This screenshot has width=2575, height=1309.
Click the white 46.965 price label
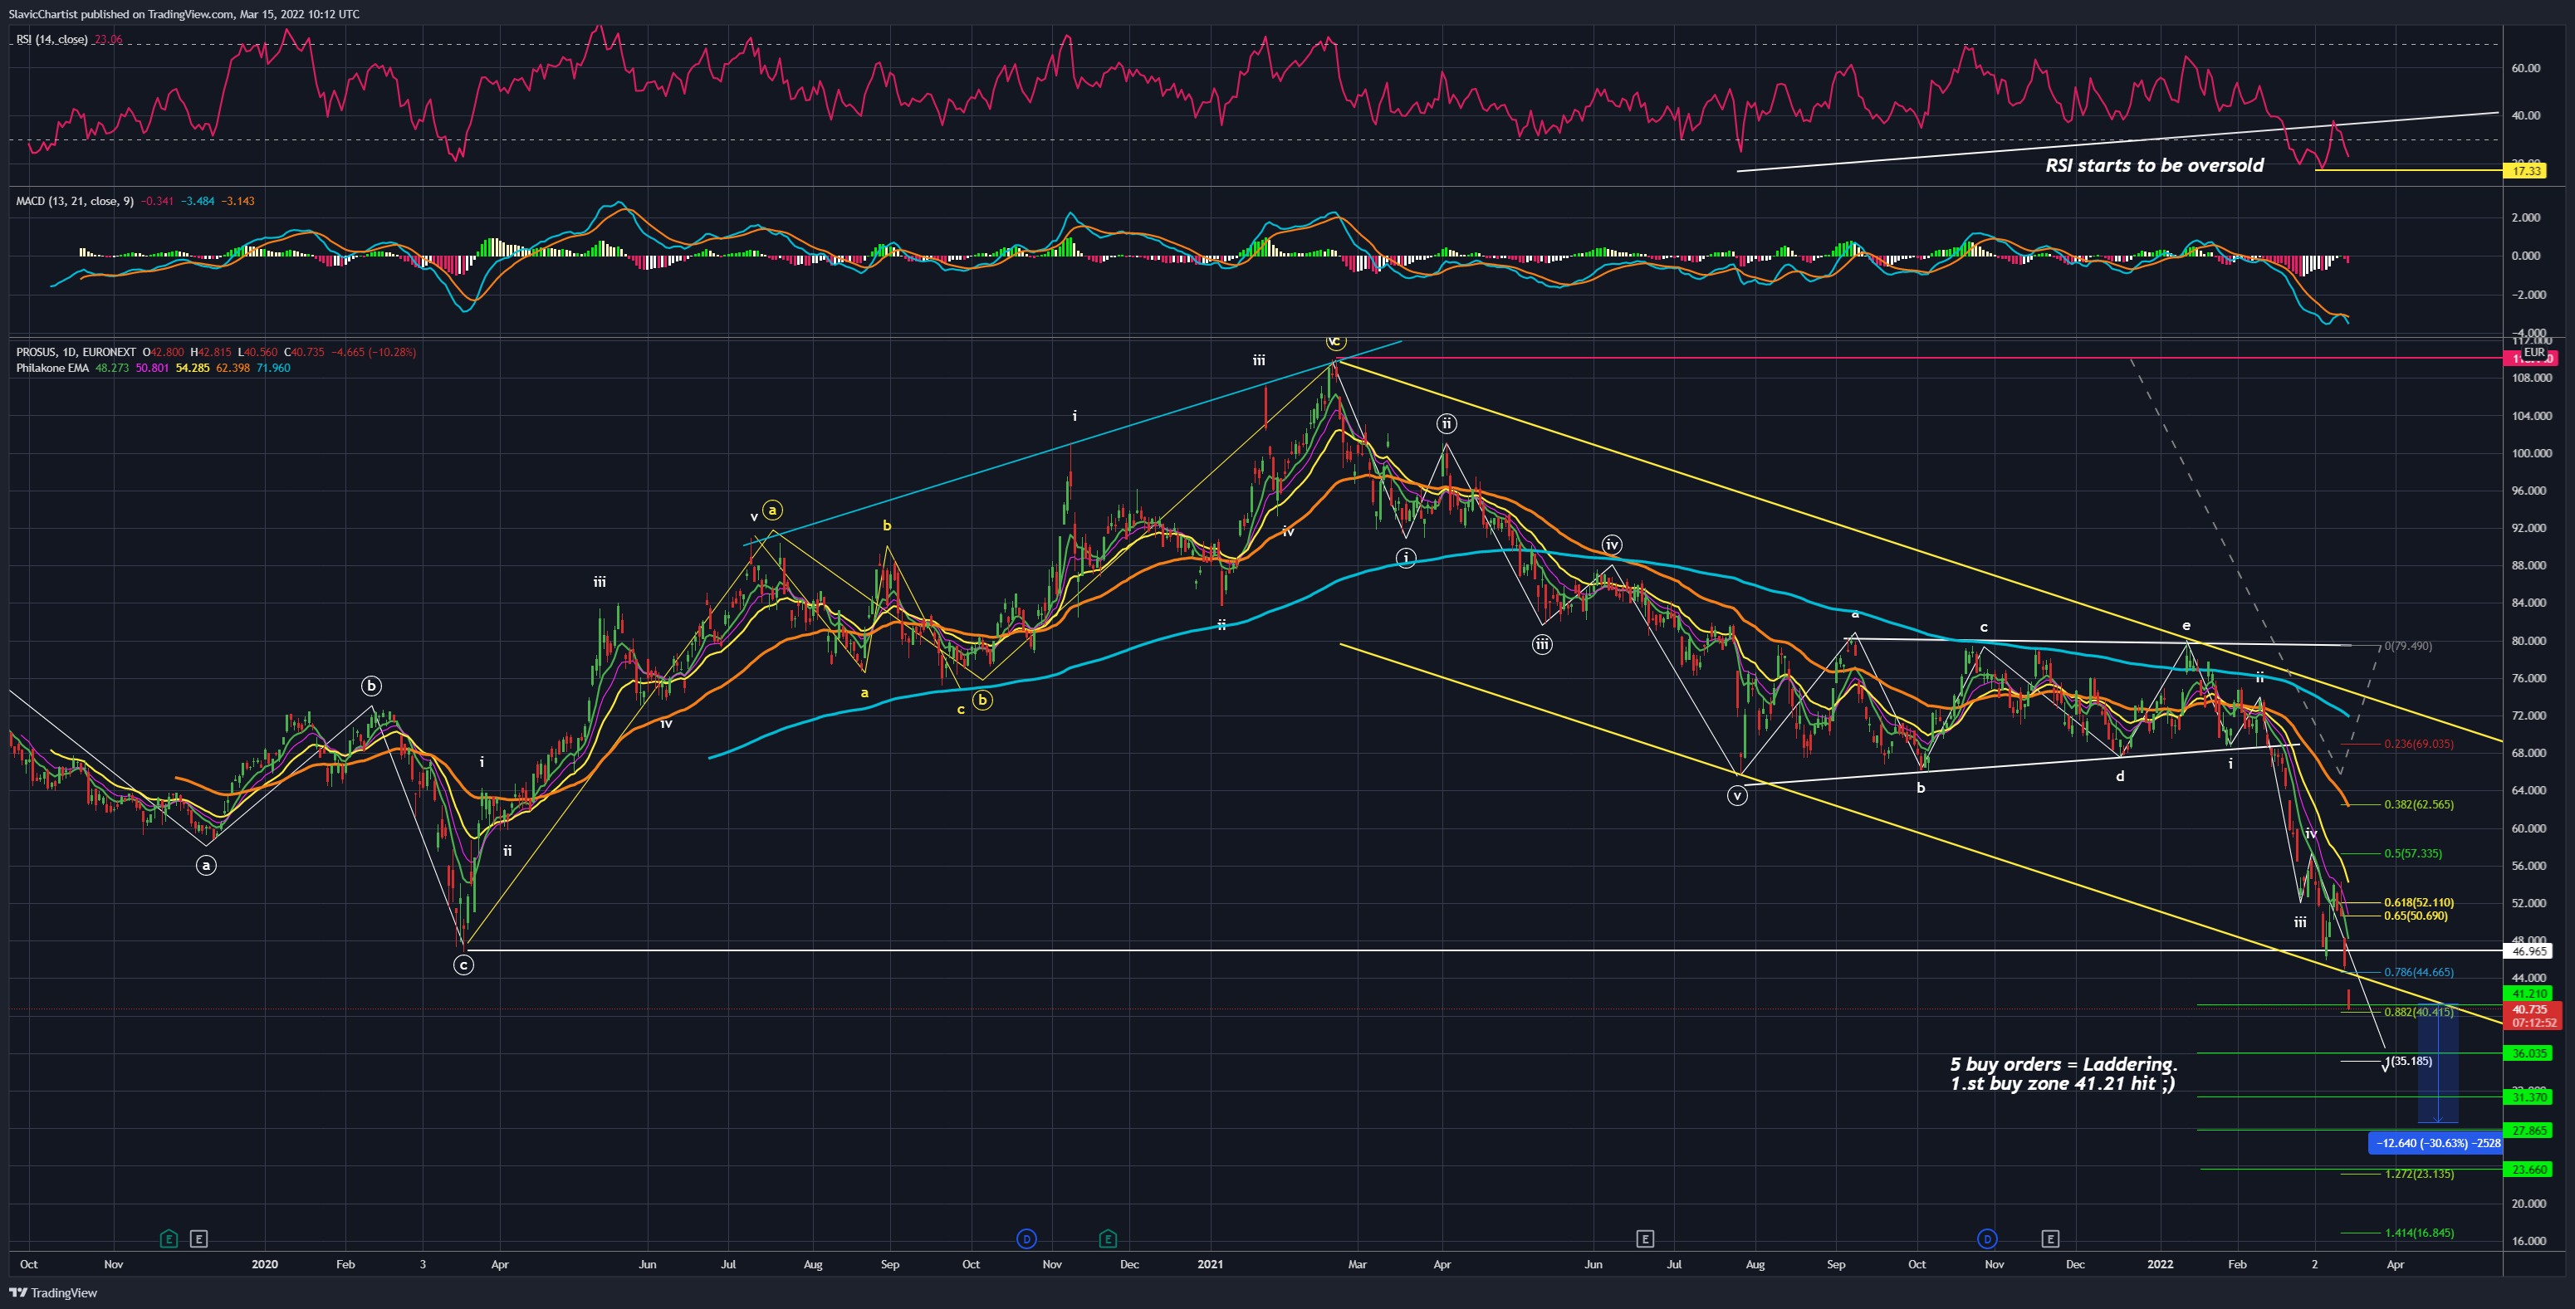pos(2529,951)
